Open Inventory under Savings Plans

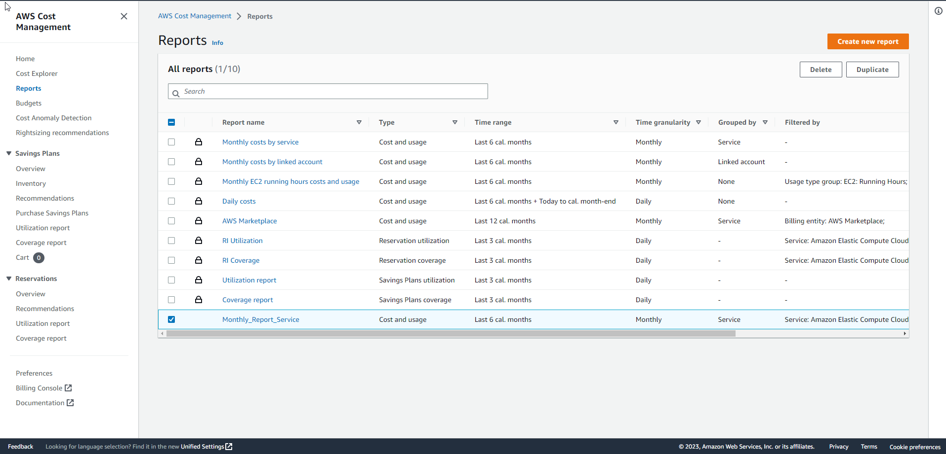pyautogui.click(x=31, y=183)
